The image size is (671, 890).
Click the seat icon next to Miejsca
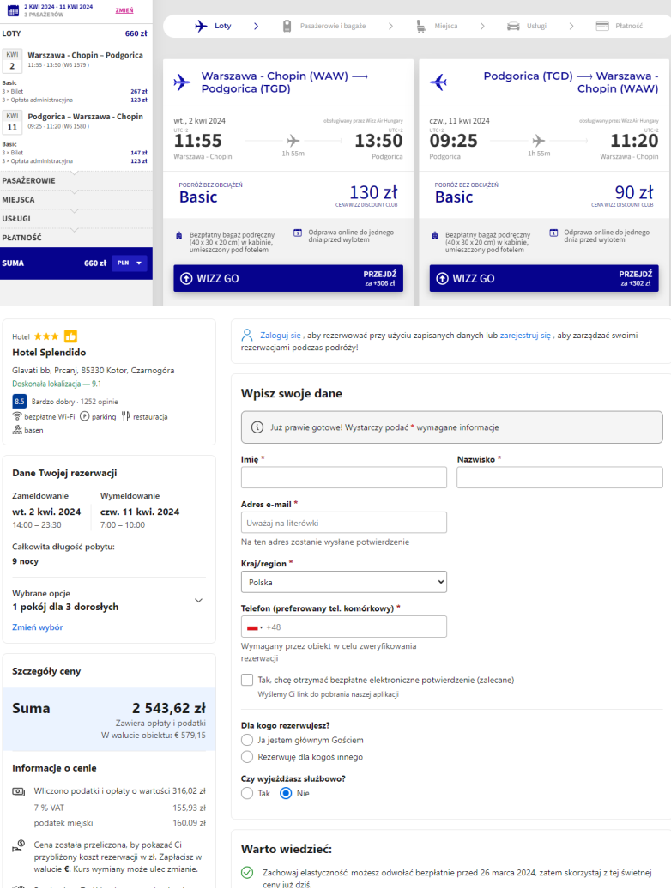coord(420,26)
